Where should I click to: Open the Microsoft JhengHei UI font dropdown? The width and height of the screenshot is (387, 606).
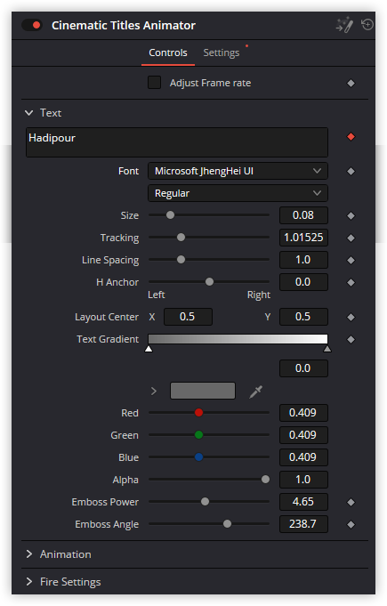point(238,171)
